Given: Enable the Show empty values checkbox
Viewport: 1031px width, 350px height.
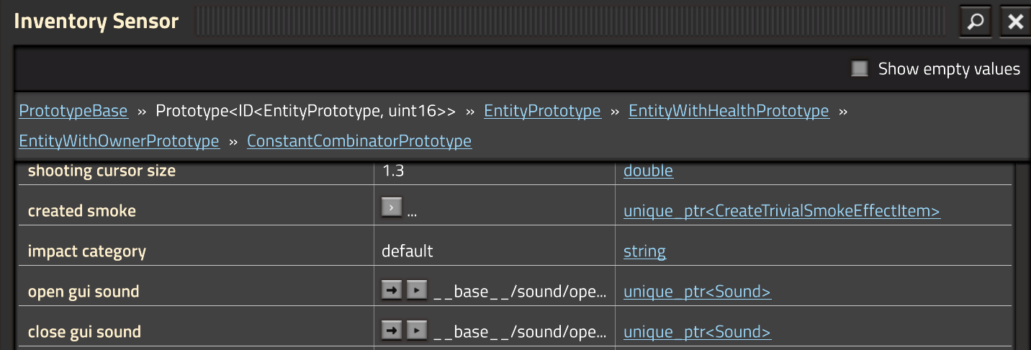Looking at the screenshot, I should [860, 68].
